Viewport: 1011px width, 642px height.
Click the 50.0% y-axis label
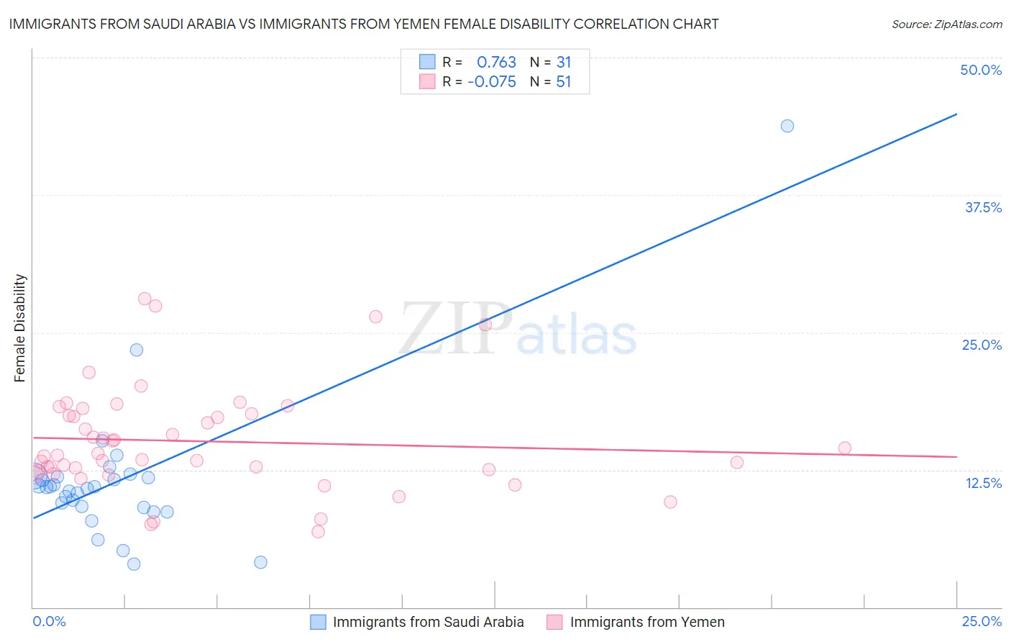pyautogui.click(x=981, y=70)
